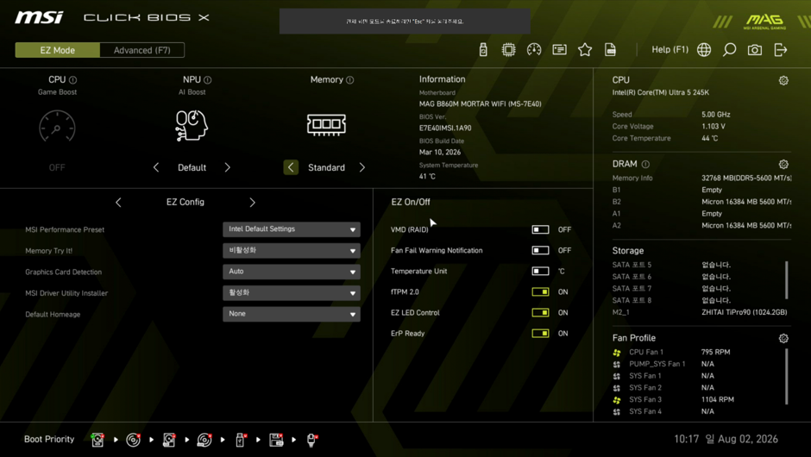Click right arrow beside NPU Default

[x=227, y=167]
